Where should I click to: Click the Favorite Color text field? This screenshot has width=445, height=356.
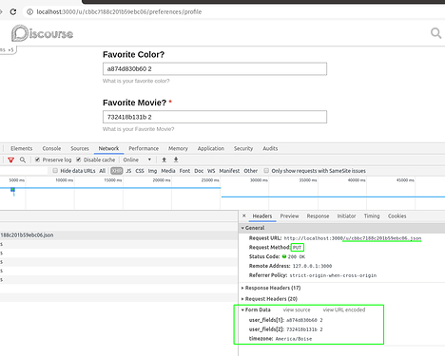[x=215, y=68]
